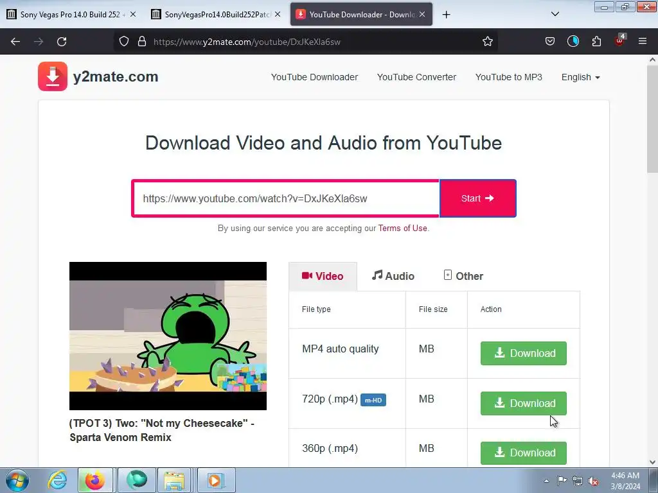Switch to SonyVegasPro14.0Build252Patch tab

pyautogui.click(x=216, y=14)
